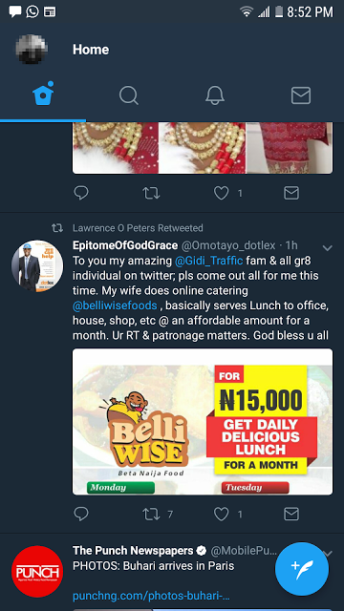Image resolution: width=344 pixels, height=611 pixels.
Task: Expand options chevron on EpitomeOfGodGrace tweet
Action: coord(327,248)
